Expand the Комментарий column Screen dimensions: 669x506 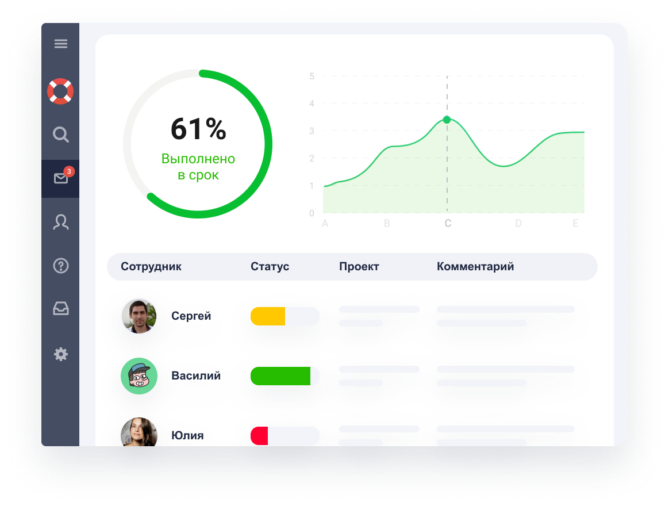coord(475,266)
